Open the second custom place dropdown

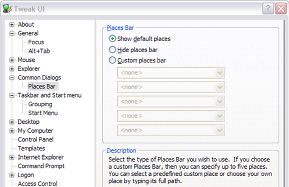[x=220, y=87]
